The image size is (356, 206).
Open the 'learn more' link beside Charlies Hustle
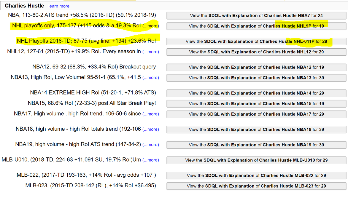pos(59,6)
